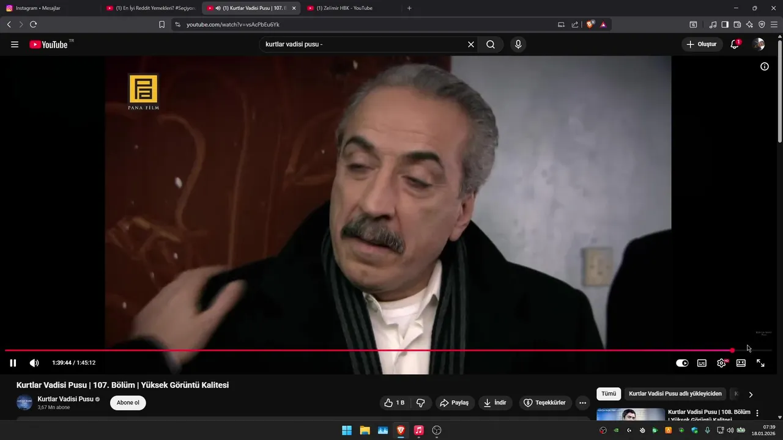
Task: Click the page vertical scrollbar
Action: coord(779,92)
